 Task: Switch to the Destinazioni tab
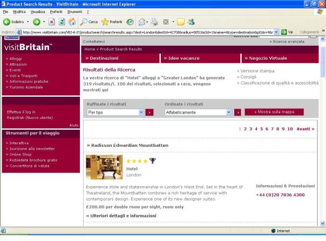click(x=120, y=58)
